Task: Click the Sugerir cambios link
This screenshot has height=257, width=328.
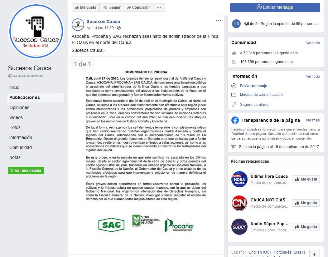Action: click(254, 105)
